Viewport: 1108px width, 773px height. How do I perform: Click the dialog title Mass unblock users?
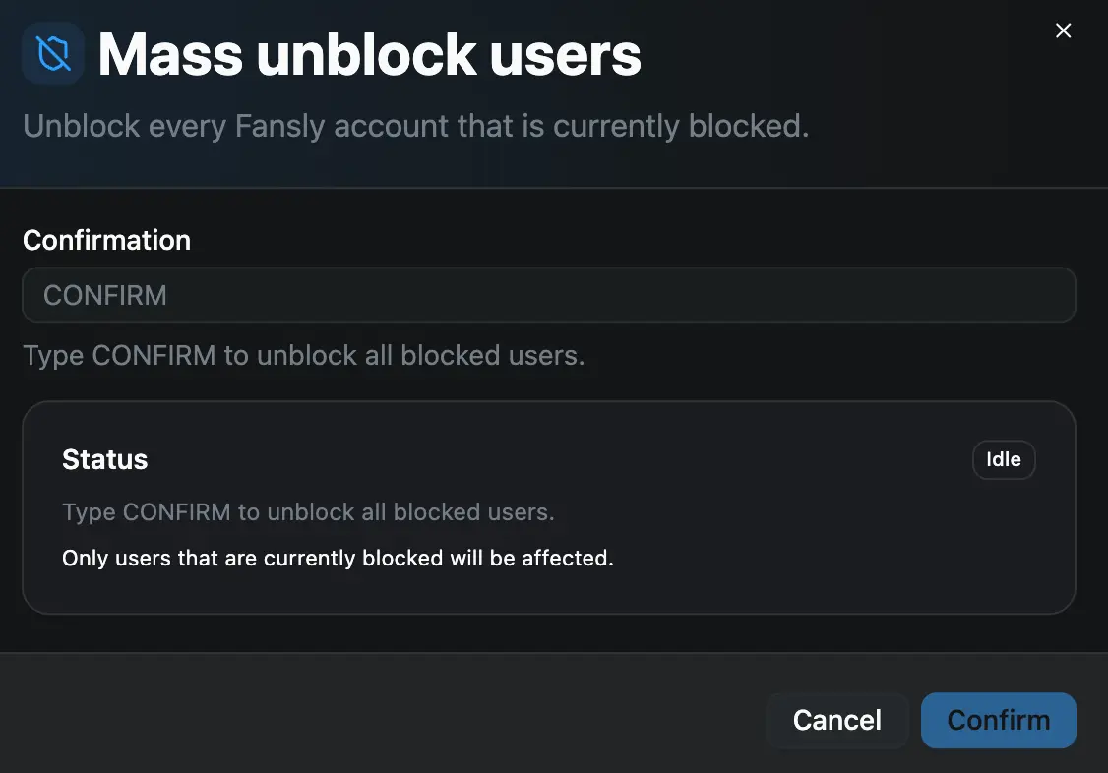coord(369,54)
